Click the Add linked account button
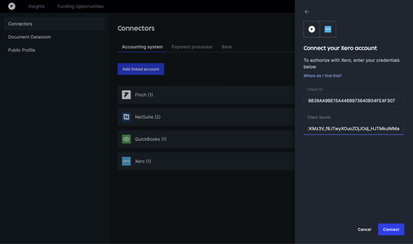 pos(141,69)
